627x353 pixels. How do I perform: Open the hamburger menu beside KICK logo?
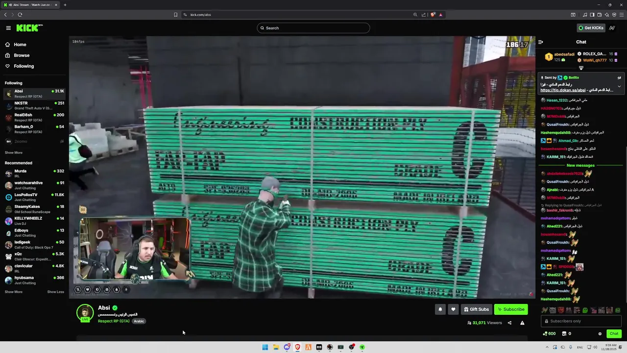[x=8, y=28]
